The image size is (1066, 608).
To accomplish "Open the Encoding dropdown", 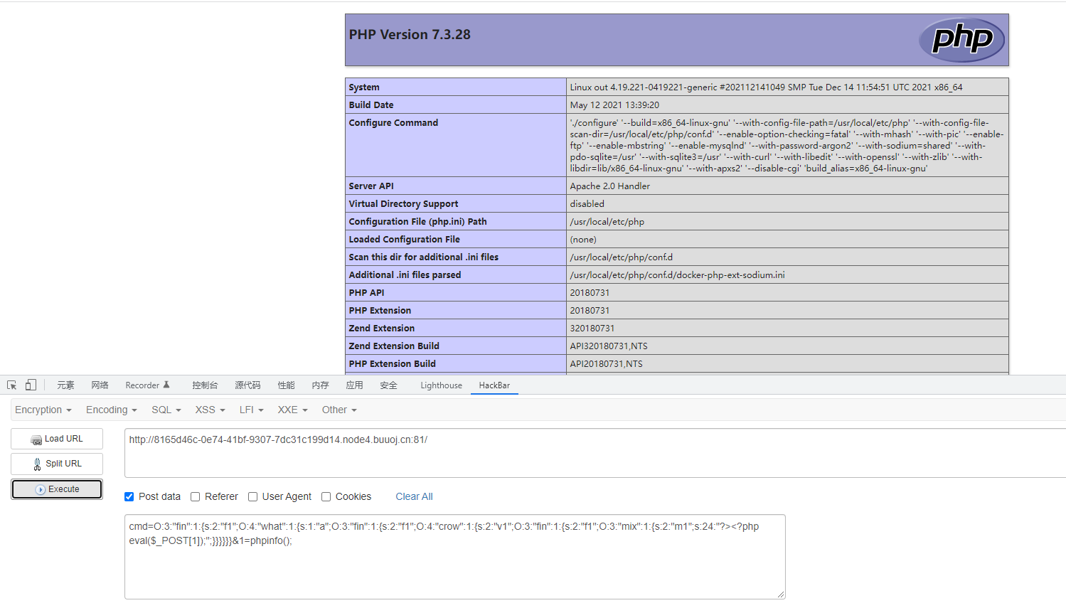I will [111, 410].
